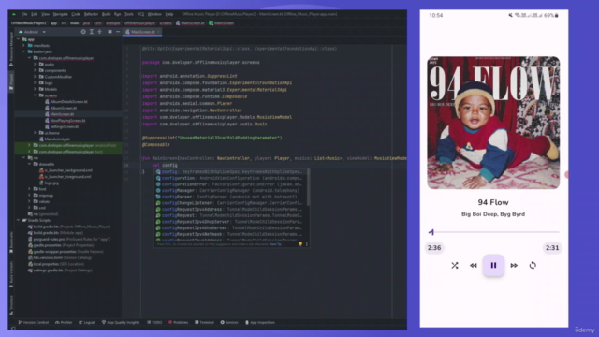The image size is (599, 337).
Task: Open the App Inspection tool window
Action: [x=260, y=322]
